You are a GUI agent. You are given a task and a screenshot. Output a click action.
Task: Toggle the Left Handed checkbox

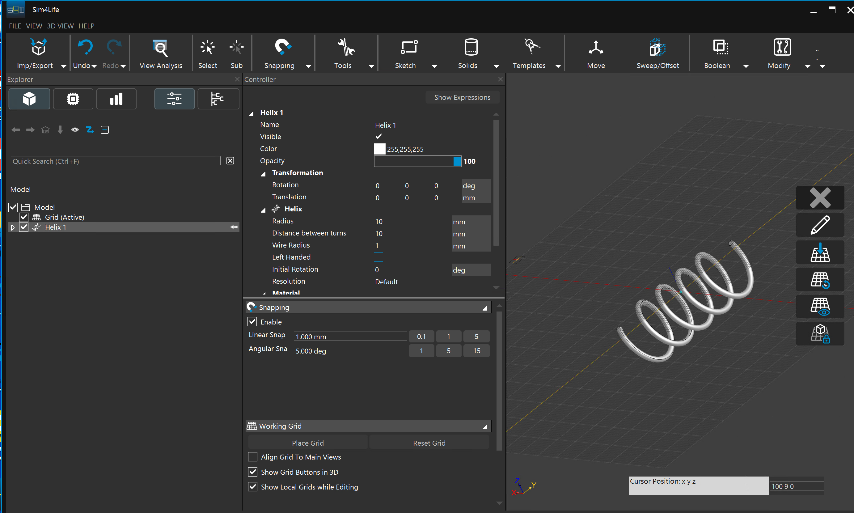pyautogui.click(x=378, y=257)
